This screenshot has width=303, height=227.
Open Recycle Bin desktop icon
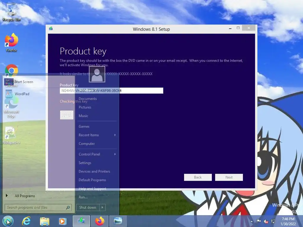12,12
